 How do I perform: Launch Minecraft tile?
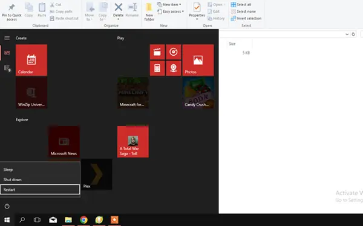(133, 93)
